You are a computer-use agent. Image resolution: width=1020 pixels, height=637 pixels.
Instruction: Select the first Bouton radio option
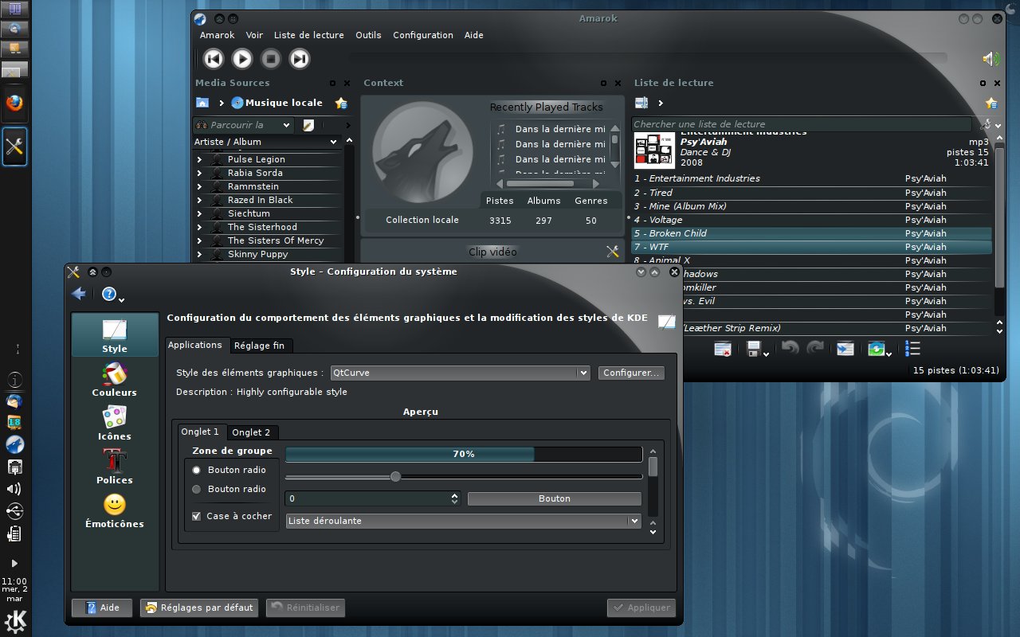197,470
